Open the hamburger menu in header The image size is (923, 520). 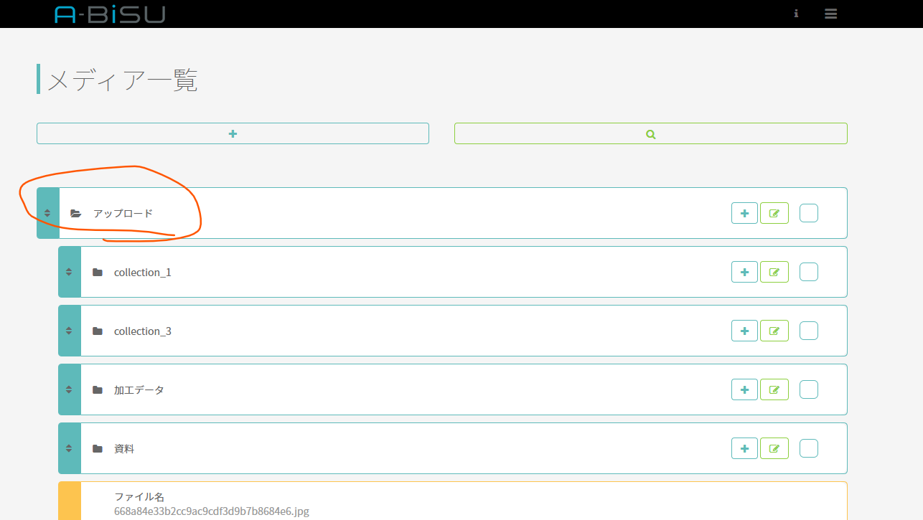(x=830, y=14)
